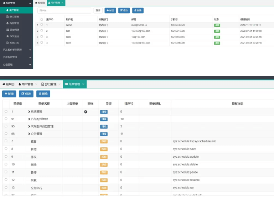This screenshot has width=274, height=197.
Task: Click sys:schedule:save permission text
Action: pos(184,149)
